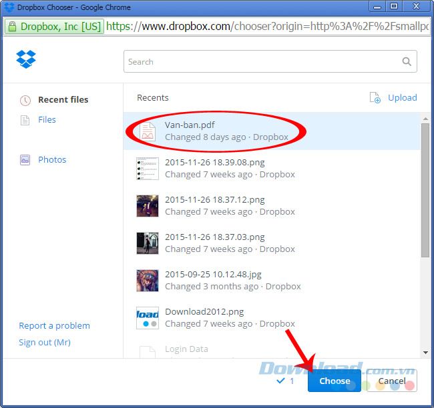The image size is (434, 408).
Task: Select the Login Data file name
Action: [x=186, y=349]
